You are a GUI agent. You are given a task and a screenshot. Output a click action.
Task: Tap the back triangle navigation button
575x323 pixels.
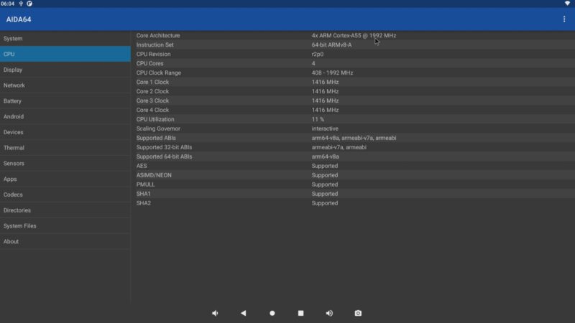[244, 313]
